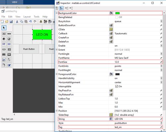Select the Listbox component in palette
Screen dimensions: 166x132
coord(9,49)
